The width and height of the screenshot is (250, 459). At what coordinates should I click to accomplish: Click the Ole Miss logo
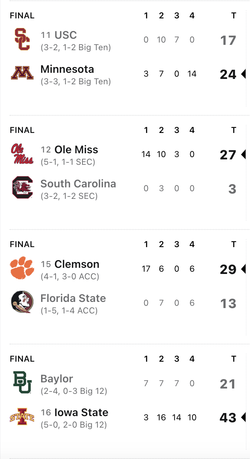coord(22,154)
